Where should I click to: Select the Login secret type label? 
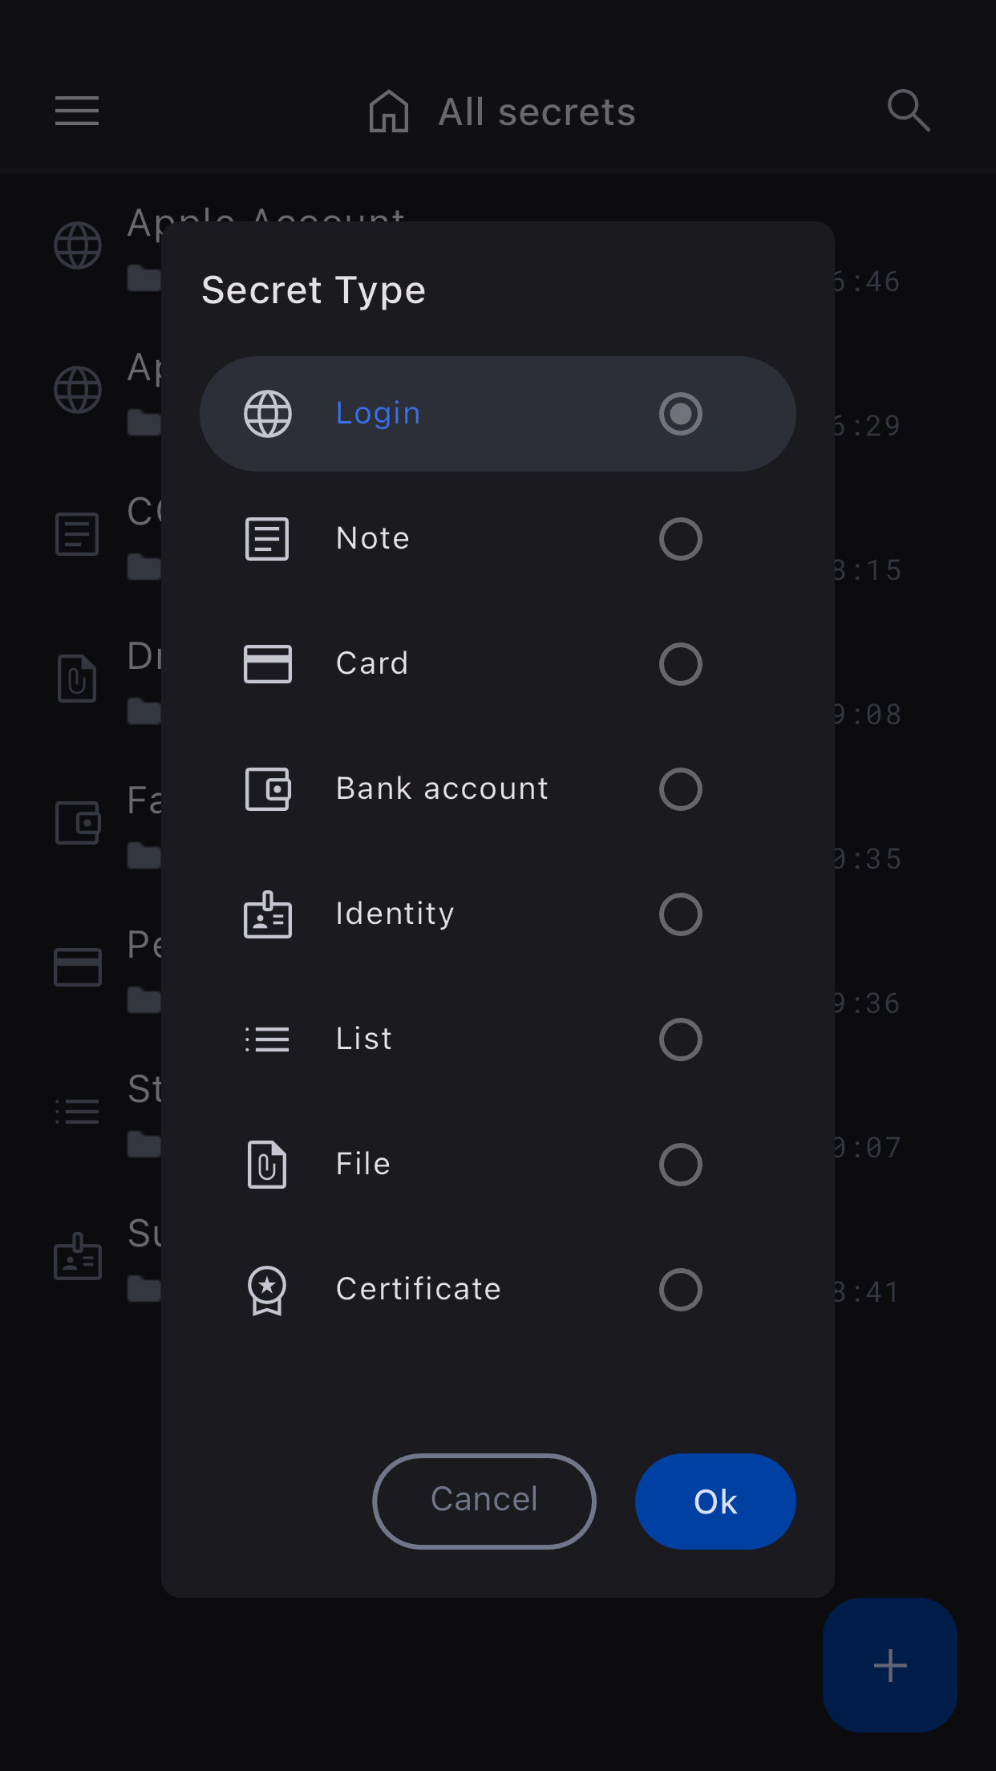(x=378, y=414)
